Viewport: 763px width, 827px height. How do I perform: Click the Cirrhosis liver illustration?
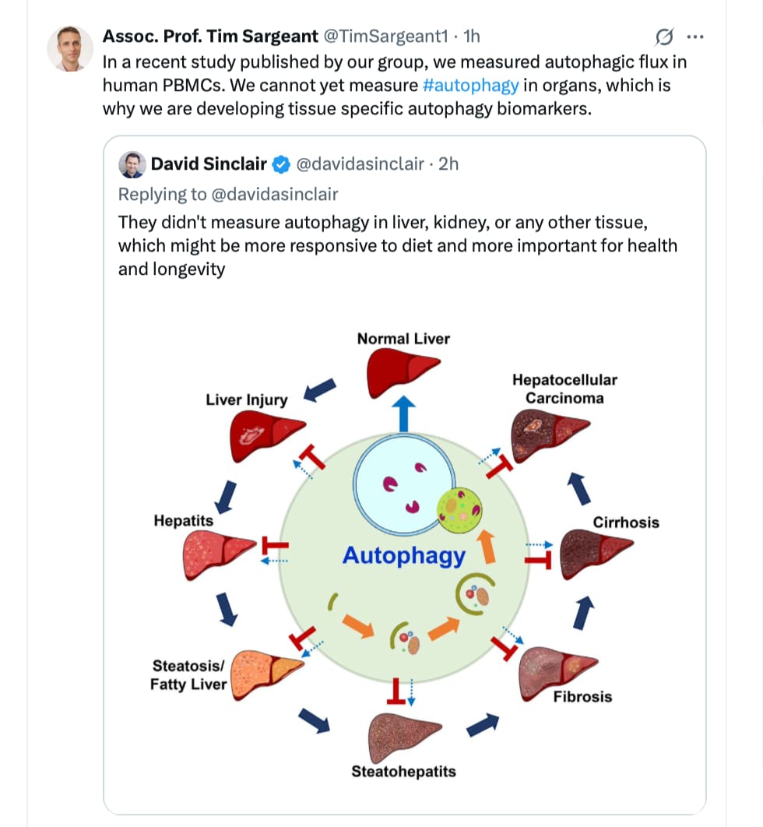tap(596, 553)
